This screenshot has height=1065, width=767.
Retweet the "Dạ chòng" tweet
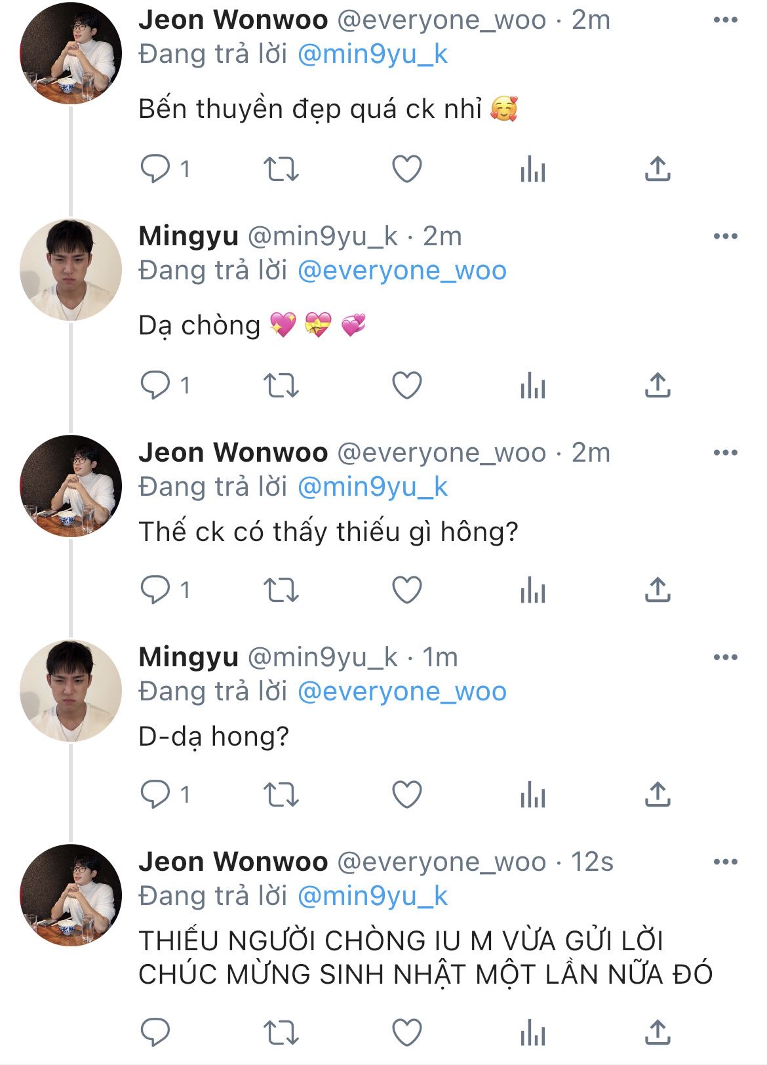coord(281,385)
